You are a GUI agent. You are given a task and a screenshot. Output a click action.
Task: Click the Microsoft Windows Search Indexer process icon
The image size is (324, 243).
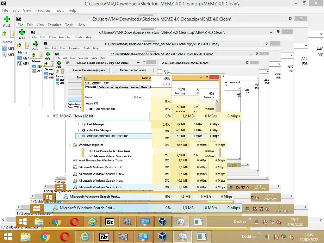(75, 181)
